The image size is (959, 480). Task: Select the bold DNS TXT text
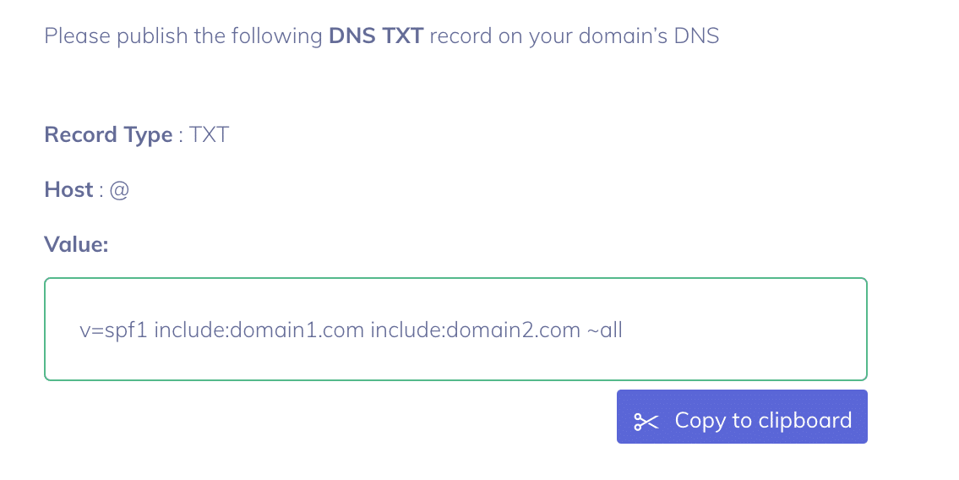(x=376, y=35)
